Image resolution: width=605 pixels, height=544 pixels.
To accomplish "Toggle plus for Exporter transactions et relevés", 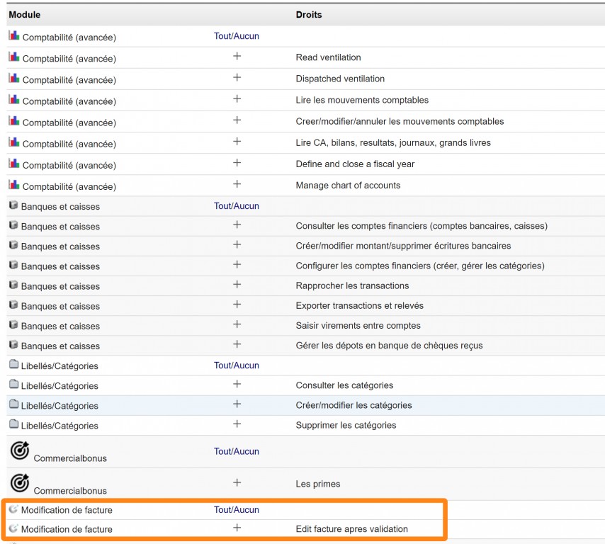I will coord(237,305).
